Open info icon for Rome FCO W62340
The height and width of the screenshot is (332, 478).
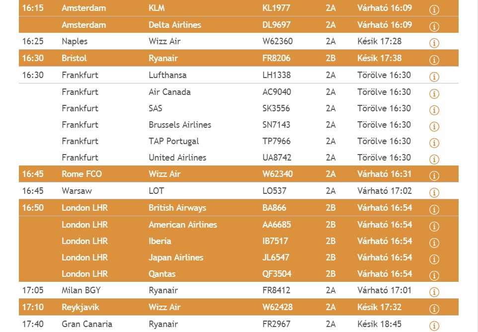[434, 176]
